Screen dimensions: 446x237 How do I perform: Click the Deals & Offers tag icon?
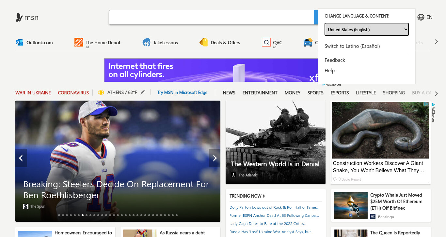204,42
